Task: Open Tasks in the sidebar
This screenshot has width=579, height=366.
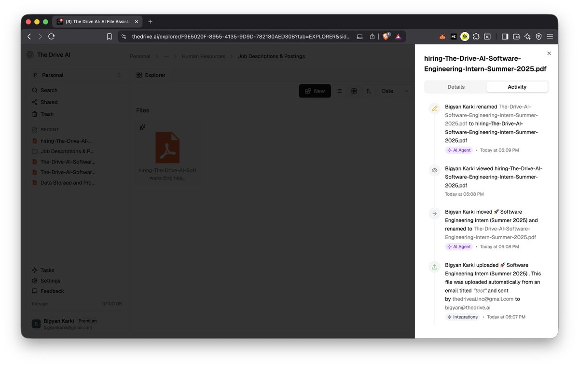Action: [x=43, y=271]
